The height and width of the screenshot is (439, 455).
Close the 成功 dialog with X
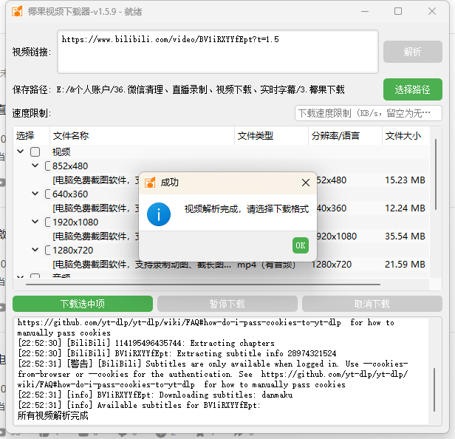(x=306, y=183)
